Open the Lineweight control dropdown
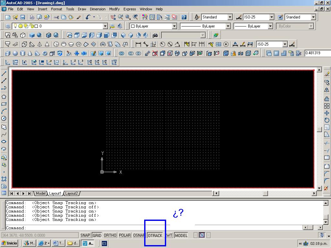Image resolution: width=331 pixels, height=248 pixels. 271,26
